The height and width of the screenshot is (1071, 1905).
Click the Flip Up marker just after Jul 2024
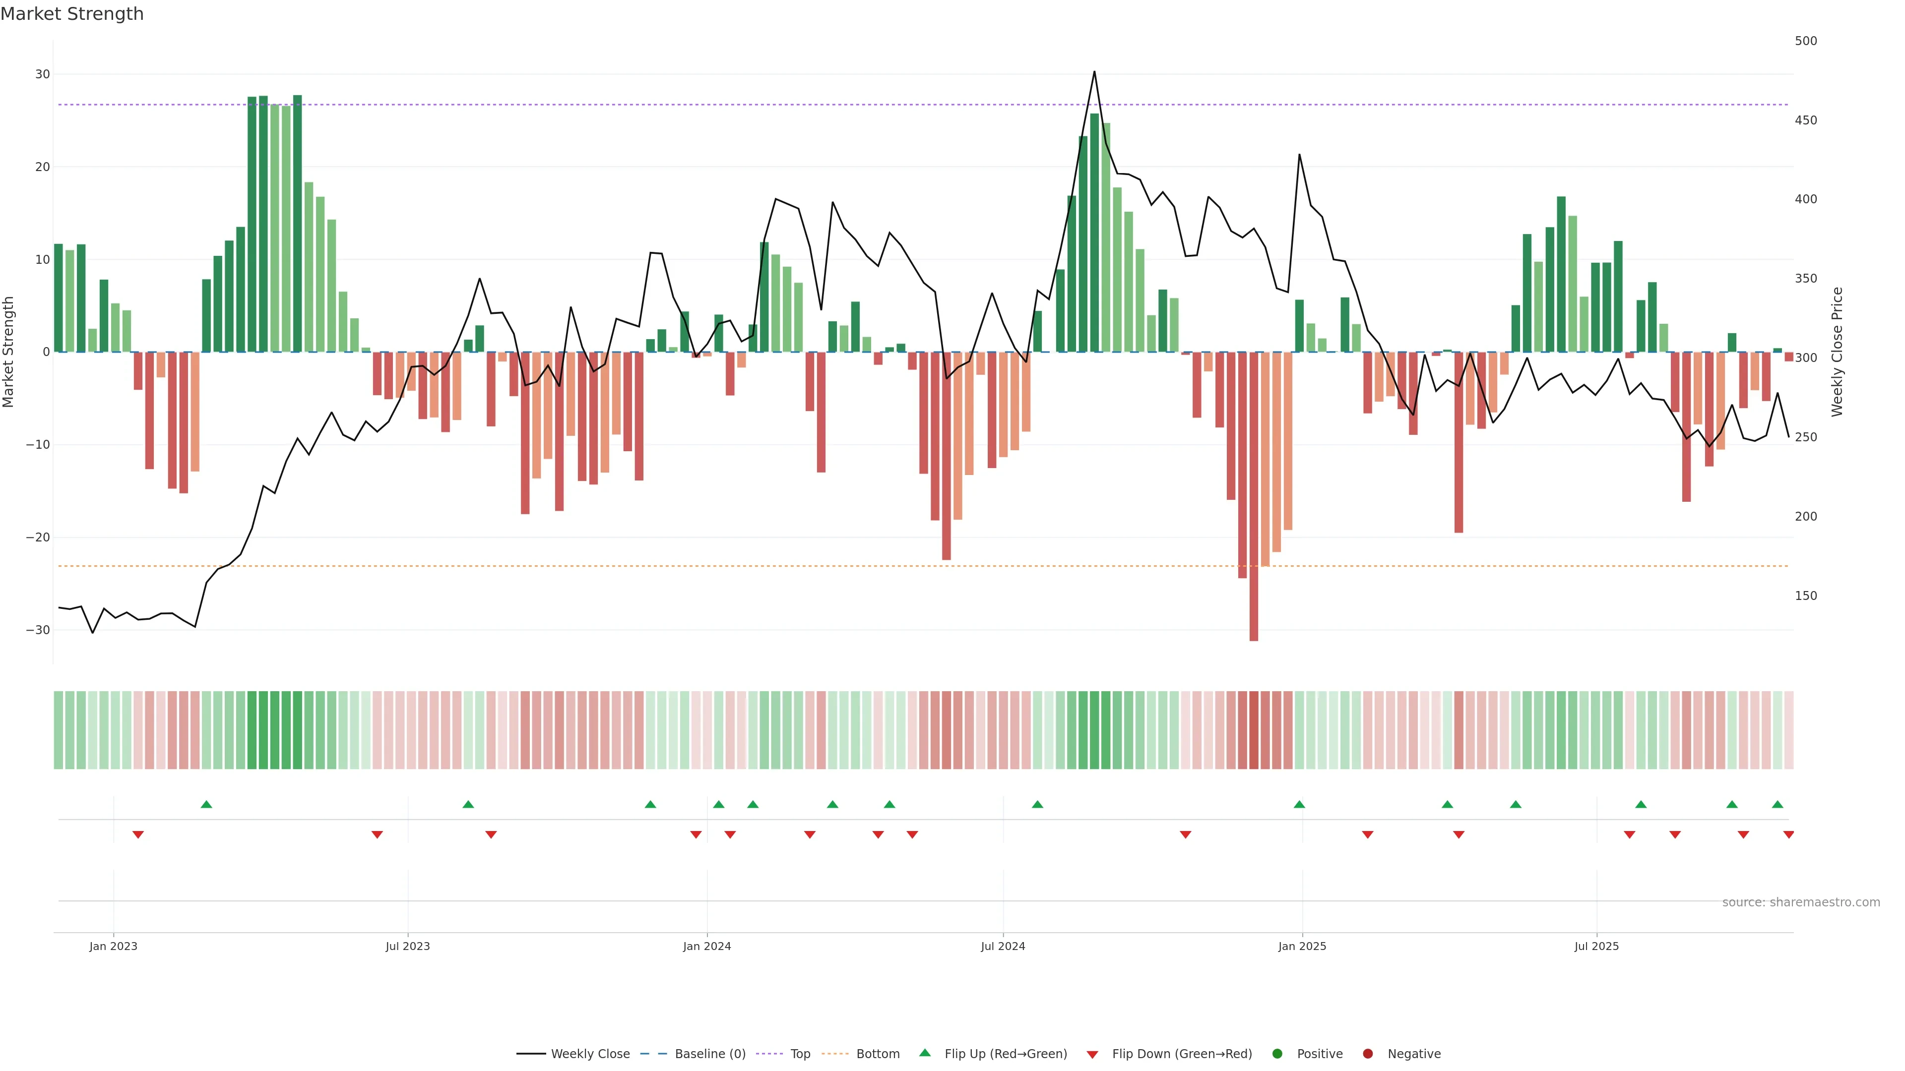(1037, 804)
